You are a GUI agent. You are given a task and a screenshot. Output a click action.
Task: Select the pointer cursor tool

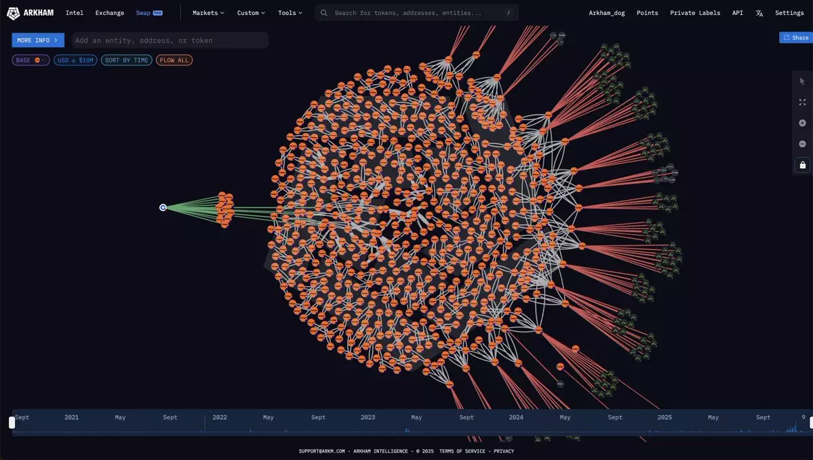pyautogui.click(x=802, y=81)
